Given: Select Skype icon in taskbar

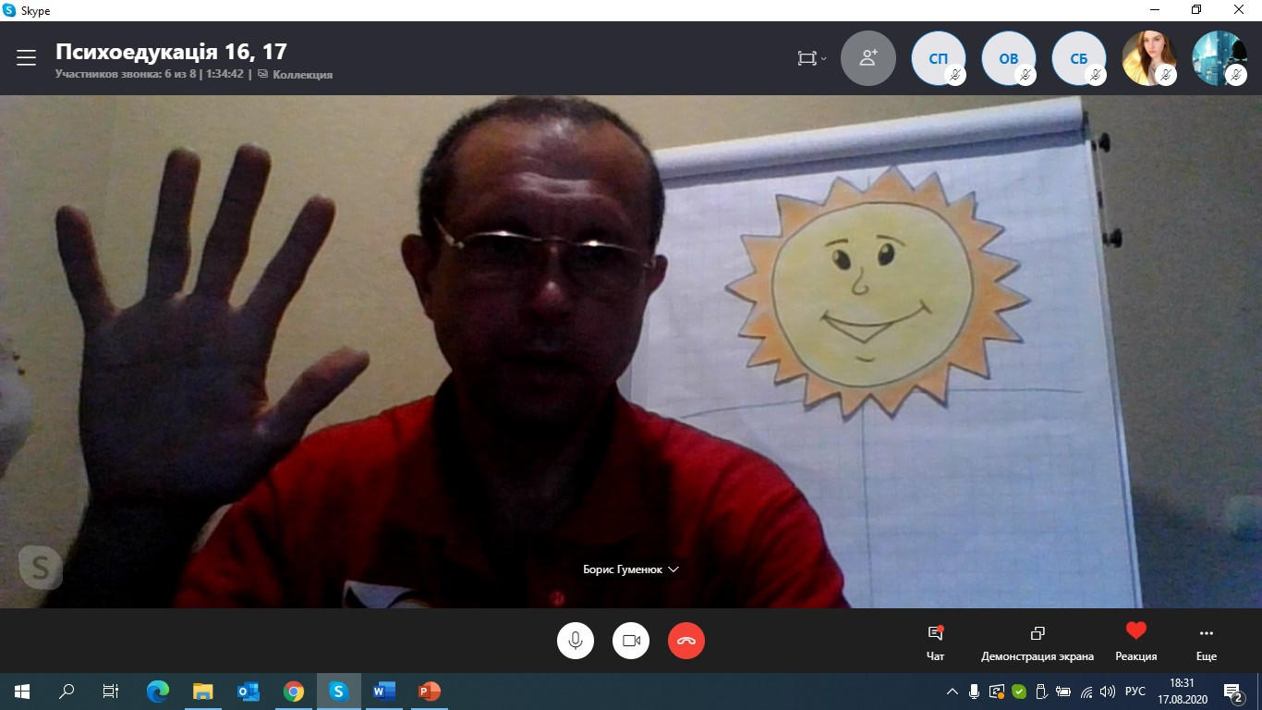Looking at the screenshot, I should [x=339, y=691].
